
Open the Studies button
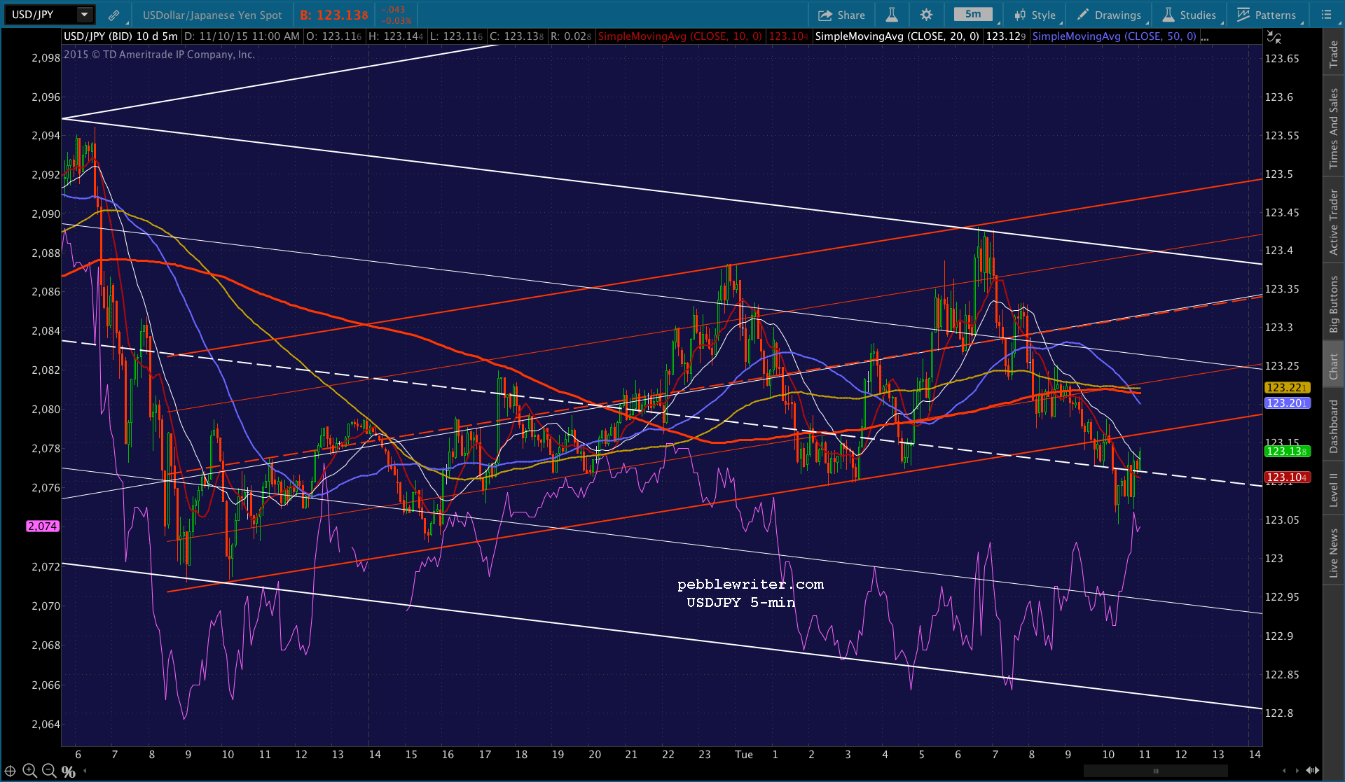point(1189,15)
